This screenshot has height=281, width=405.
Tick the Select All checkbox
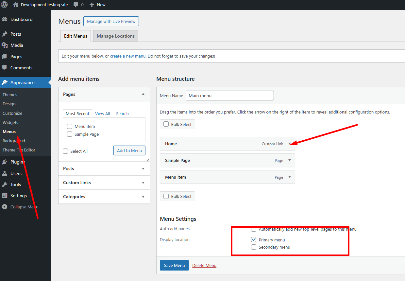[x=65, y=151]
